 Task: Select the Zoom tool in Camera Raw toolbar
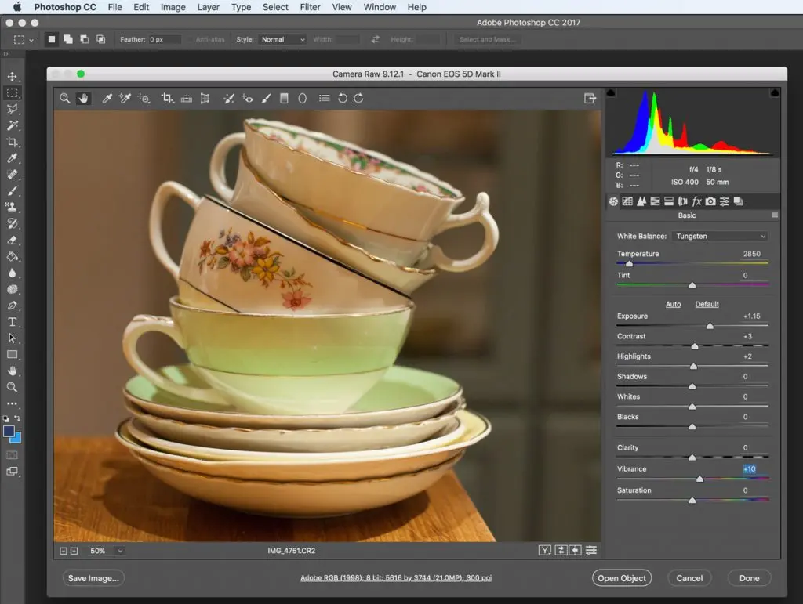click(65, 98)
